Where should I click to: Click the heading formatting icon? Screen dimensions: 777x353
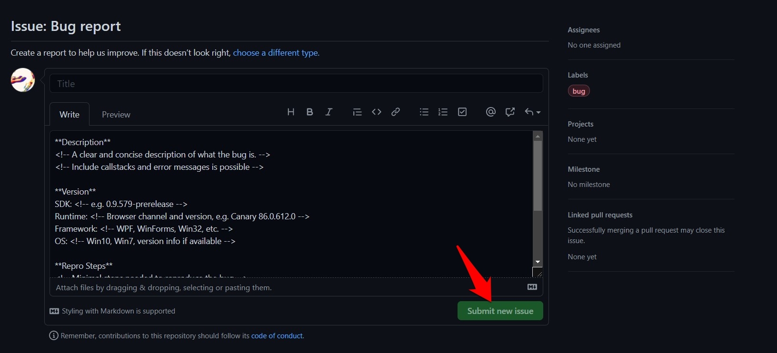pos(291,112)
